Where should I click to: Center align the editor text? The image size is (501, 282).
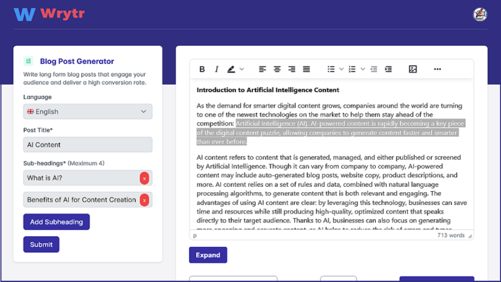277,69
